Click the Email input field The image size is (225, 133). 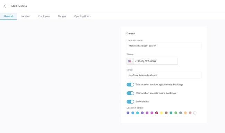tap(164, 75)
